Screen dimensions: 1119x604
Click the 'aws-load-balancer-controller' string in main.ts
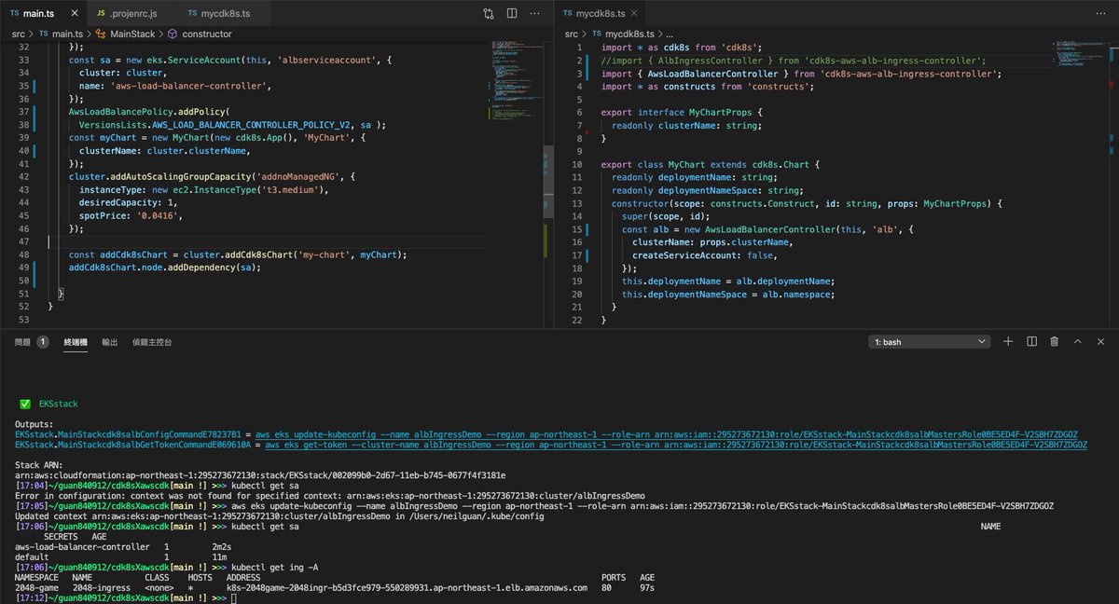(187, 86)
